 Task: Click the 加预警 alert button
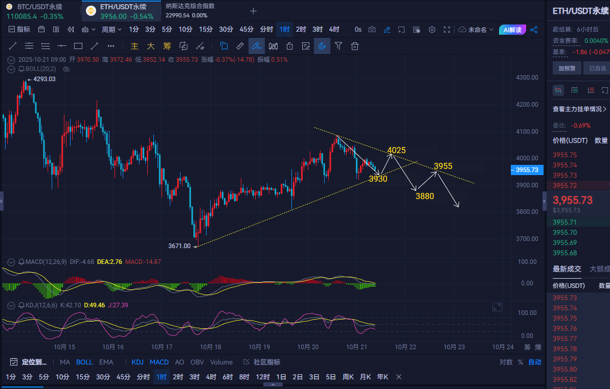(x=567, y=68)
